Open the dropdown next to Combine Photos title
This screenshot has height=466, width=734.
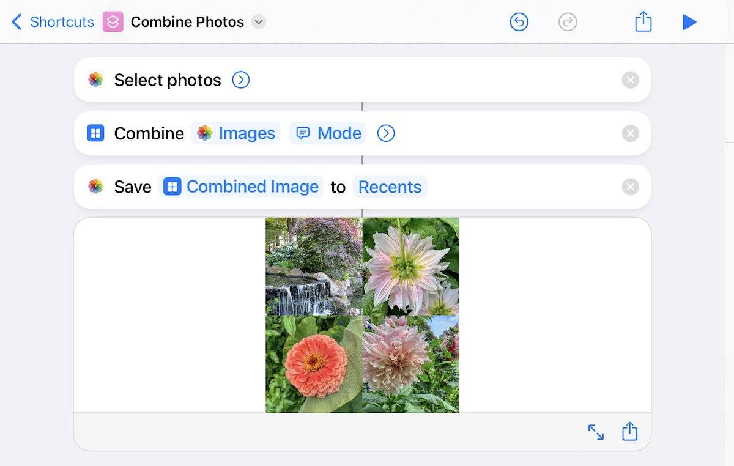click(x=259, y=22)
